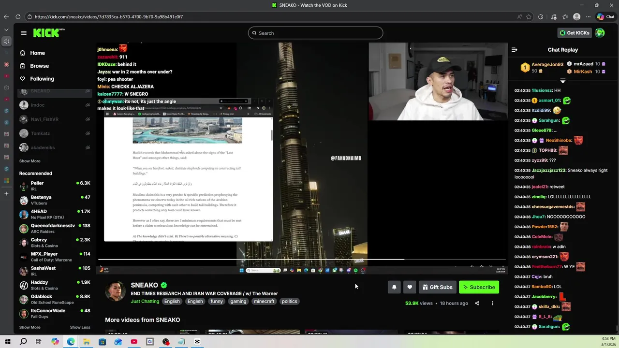The width and height of the screenshot is (619, 348).
Task: Expand the vertical tabs chevron
Action: (x=6, y=29)
